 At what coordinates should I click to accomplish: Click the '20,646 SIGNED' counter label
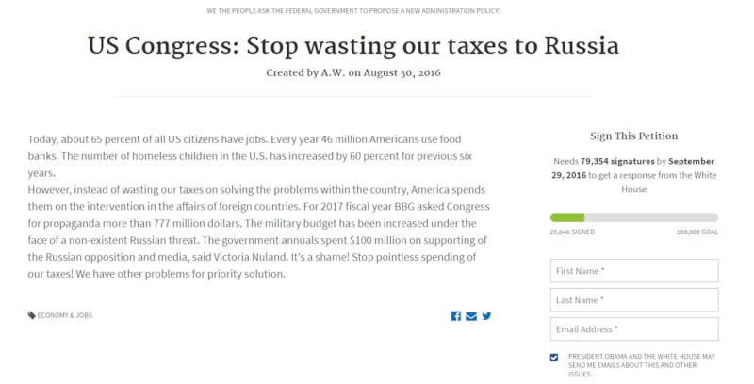[573, 232]
